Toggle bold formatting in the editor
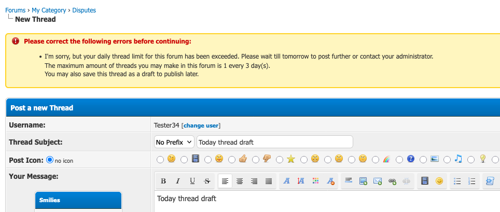This screenshot has width=500, height=212. [163, 181]
